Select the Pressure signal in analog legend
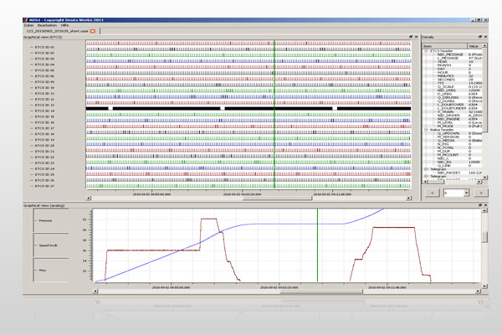 [44, 220]
